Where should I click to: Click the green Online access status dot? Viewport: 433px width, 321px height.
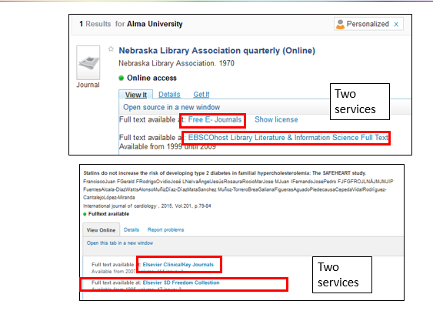coord(121,78)
